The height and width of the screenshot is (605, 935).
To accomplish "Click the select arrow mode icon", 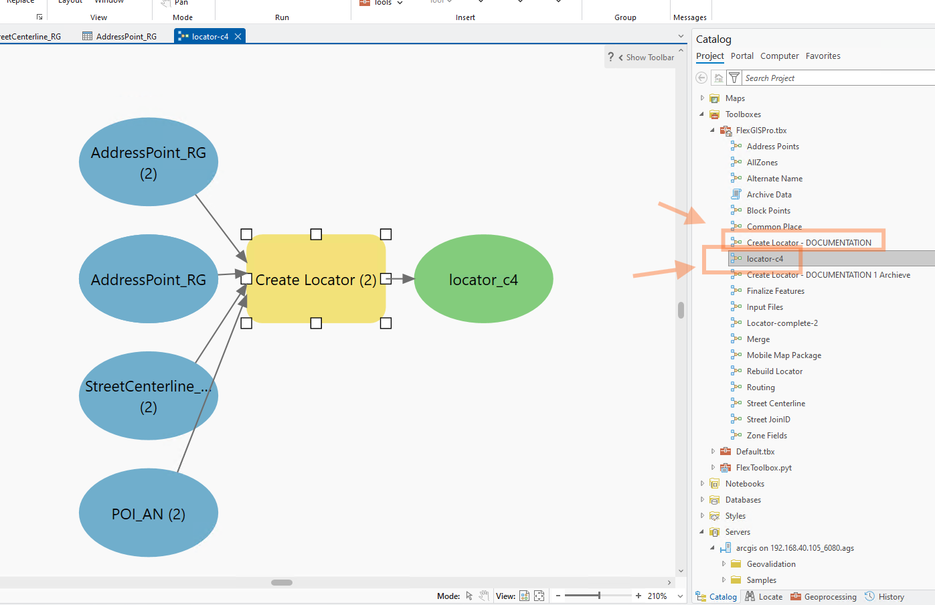I will [x=469, y=596].
